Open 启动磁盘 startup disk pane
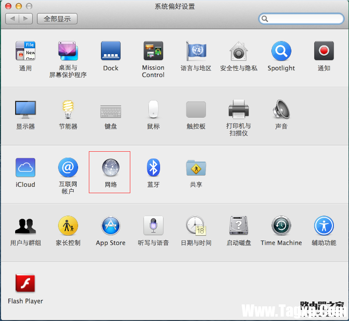The width and height of the screenshot is (349, 321). [239, 225]
